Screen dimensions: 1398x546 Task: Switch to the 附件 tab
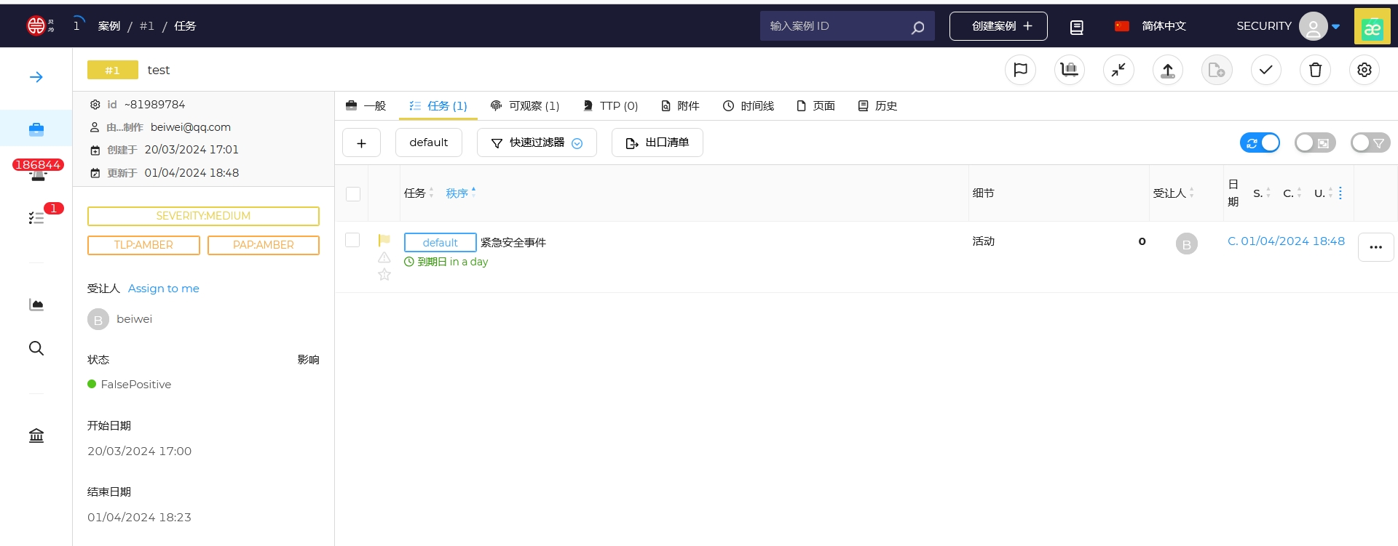pyautogui.click(x=680, y=106)
